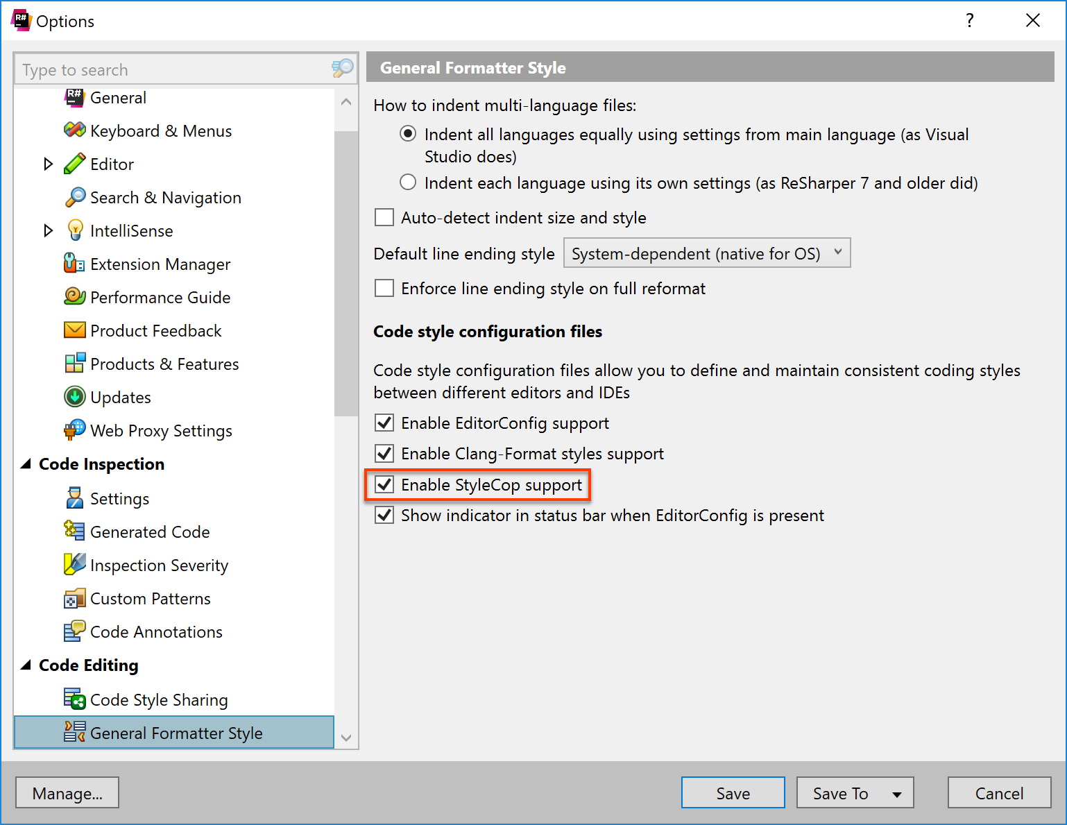Open Custom Patterns page
The width and height of the screenshot is (1067, 825).
click(x=151, y=599)
